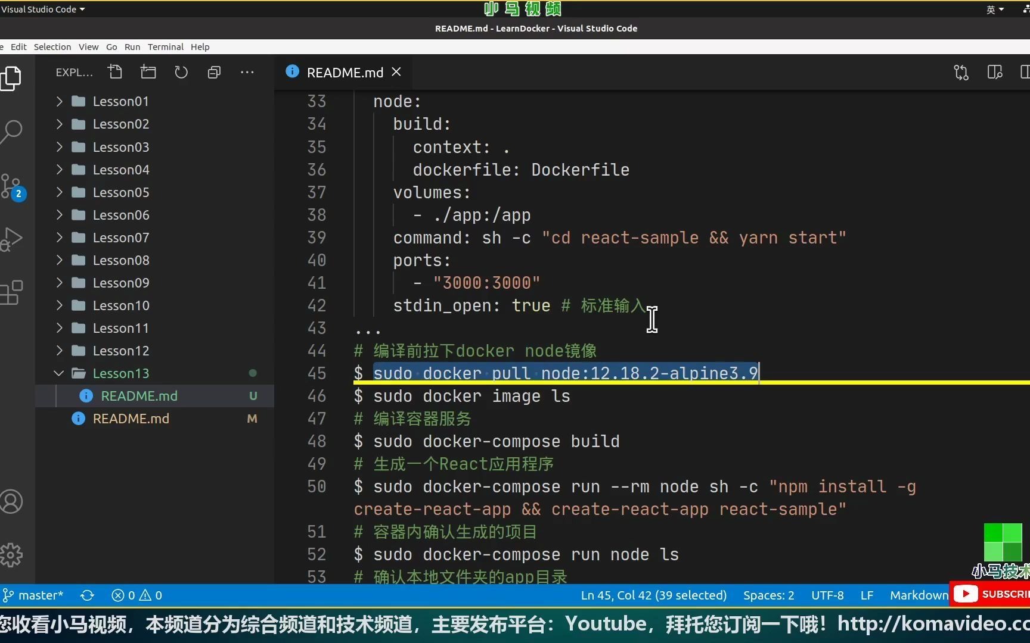Expand the Lesson06 folder
The width and height of the screenshot is (1030, 643).
click(154, 214)
